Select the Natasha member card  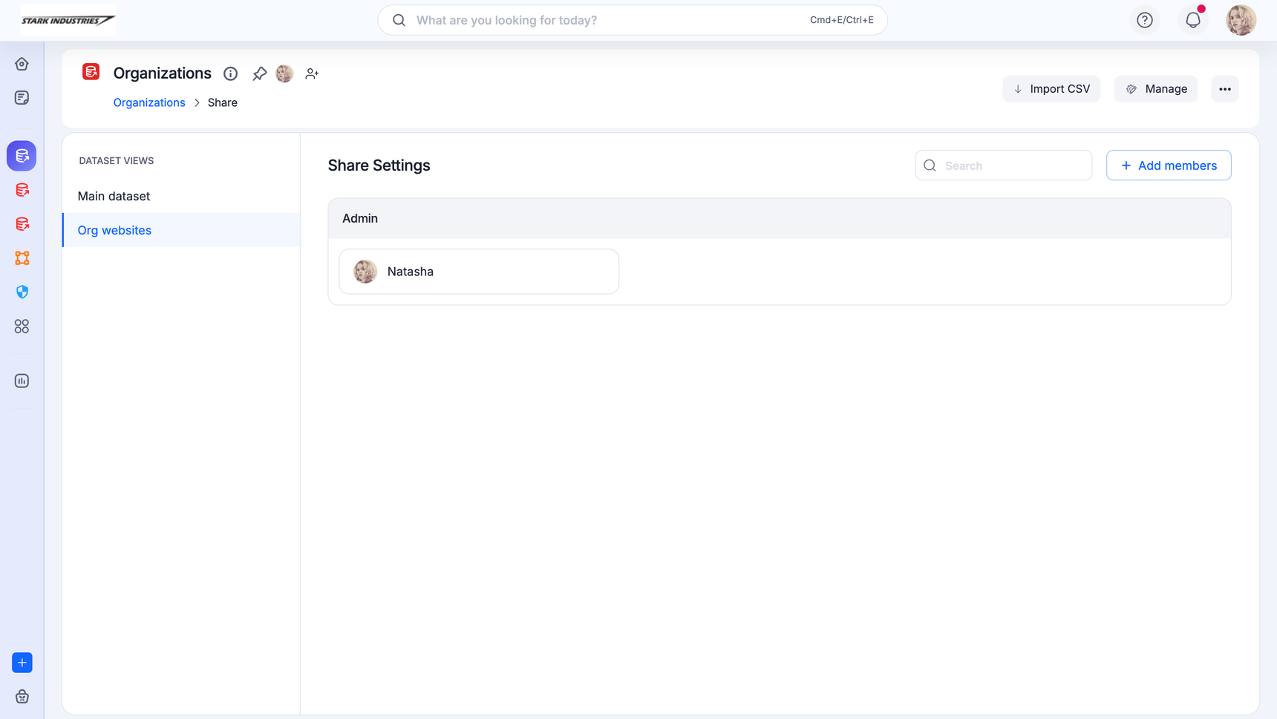[x=479, y=272]
